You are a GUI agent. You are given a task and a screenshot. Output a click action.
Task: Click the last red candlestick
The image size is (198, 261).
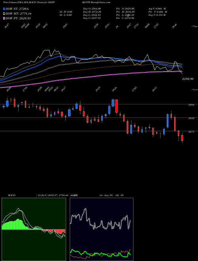coord(182,138)
